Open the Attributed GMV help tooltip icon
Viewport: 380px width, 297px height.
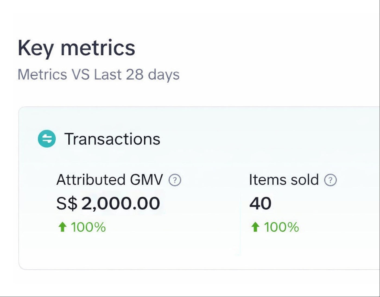(x=175, y=180)
